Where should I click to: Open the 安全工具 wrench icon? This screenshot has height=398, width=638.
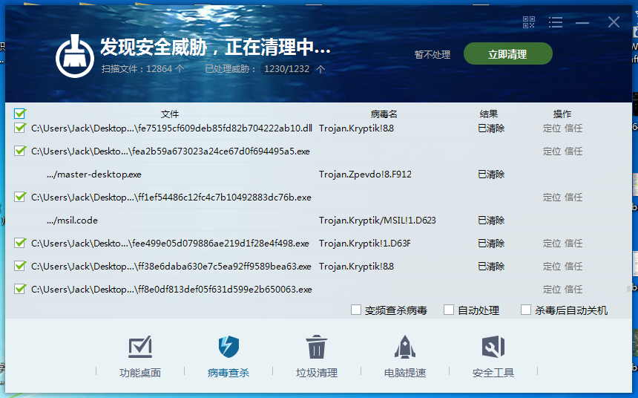[x=493, y=347]
